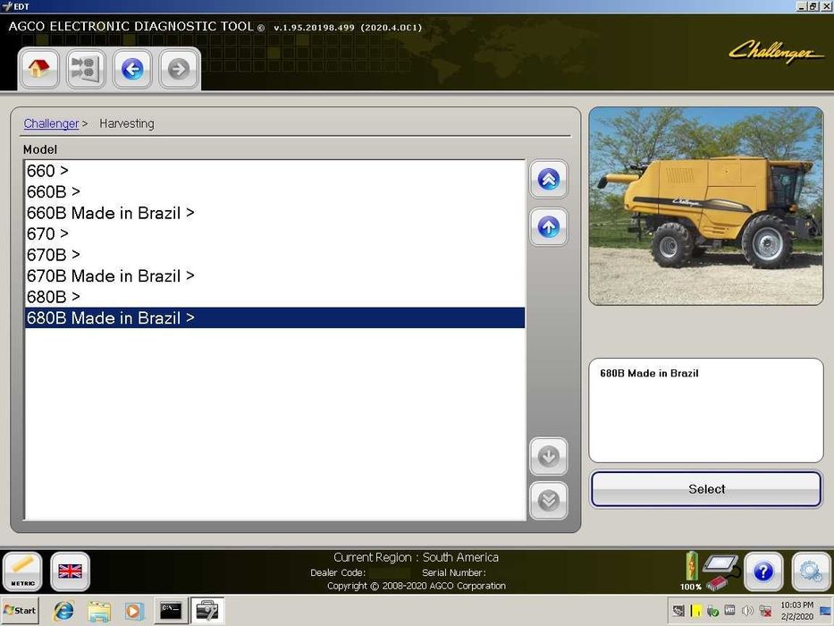The width and height of the screenshot is (834, 626).
Task: Switch to command prompt taskbar window
Action: click(171, 611)
